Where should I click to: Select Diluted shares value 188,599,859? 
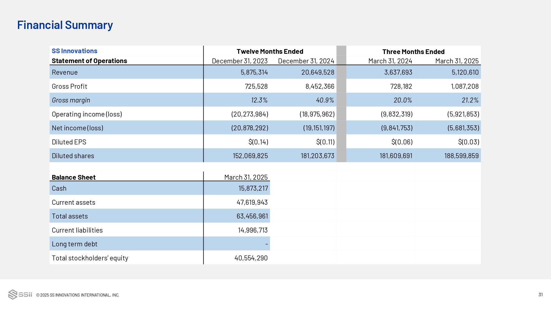pyautogui.click(x=461, y=156)
